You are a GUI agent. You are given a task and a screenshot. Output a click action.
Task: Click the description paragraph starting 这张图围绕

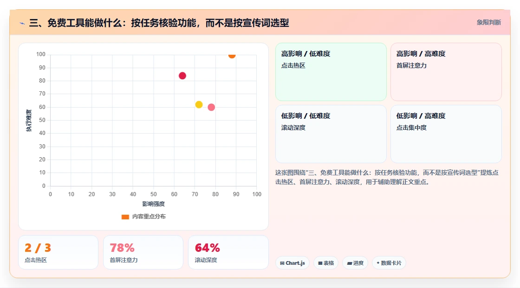(x=387, y=177)
